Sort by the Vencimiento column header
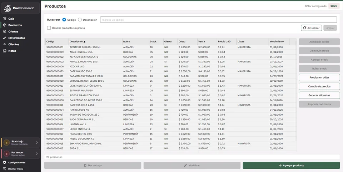The width and height of the screenshot is (343, 172). pos(279,41)
